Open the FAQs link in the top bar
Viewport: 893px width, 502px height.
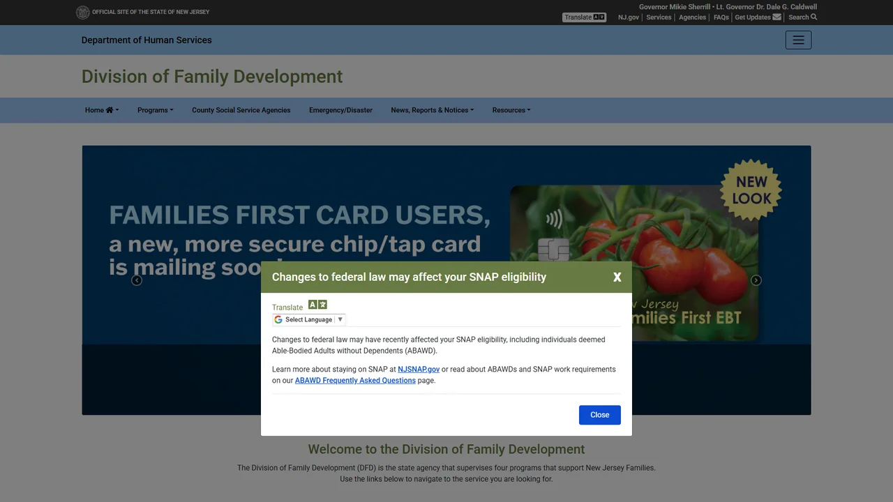(x=721, y=17)
